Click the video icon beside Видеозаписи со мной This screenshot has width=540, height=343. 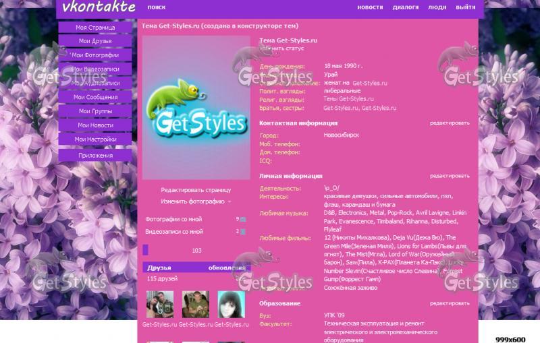pyautogui.click(x=243, y=232)
